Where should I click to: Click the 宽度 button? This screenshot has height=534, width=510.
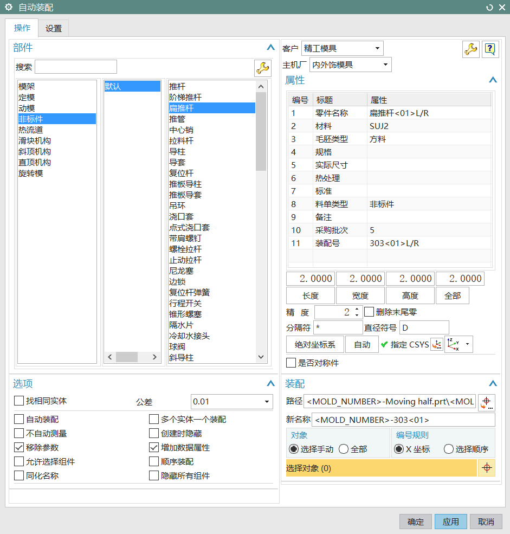pos(360,295)
